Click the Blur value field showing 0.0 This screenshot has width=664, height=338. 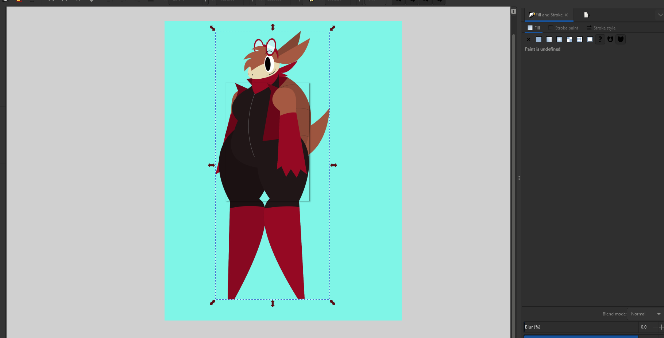(644, 327)
